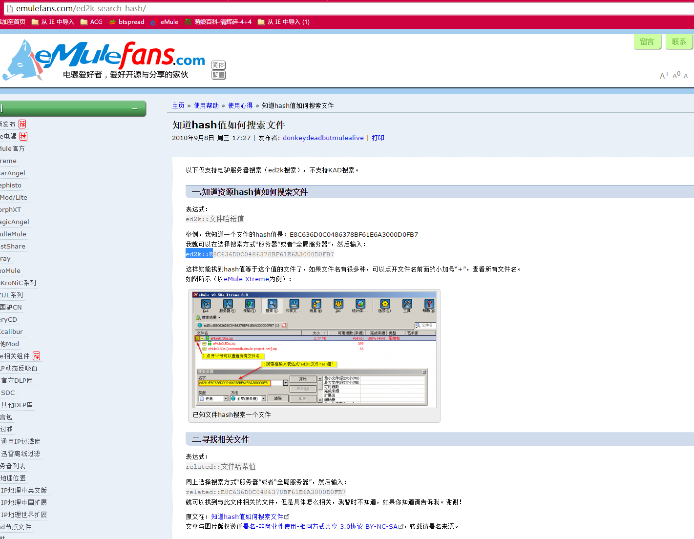Open the 联系 page

[679, 41]
